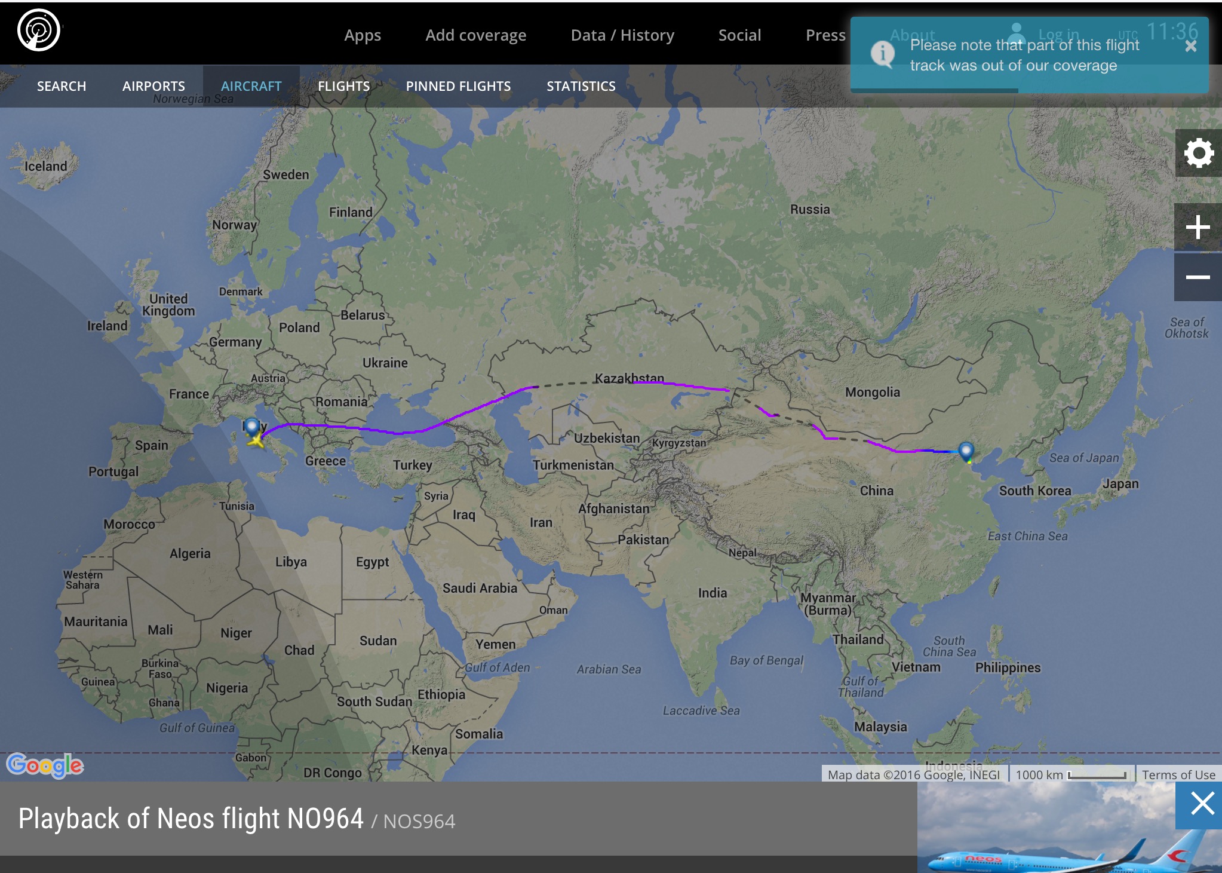Open the STATISTICS tab
The width and height of the screenshot is (1222, 873).
click(581, 86)
